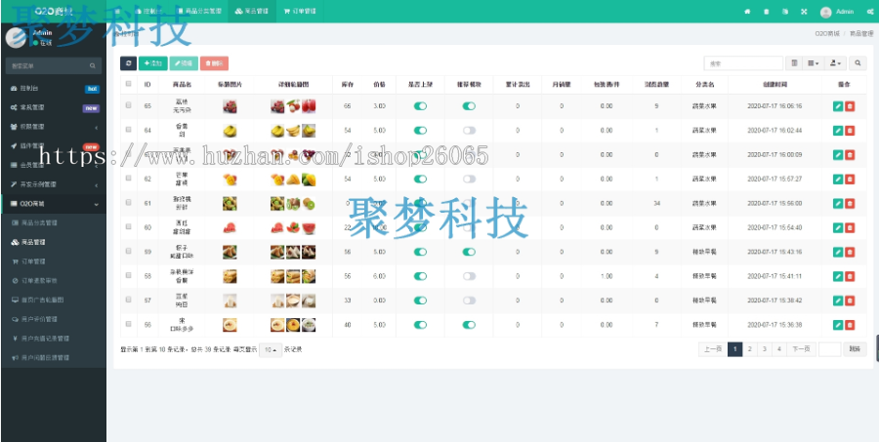Screen dimensions: 879x442
Task: Delete product row ID 60
Action: click(850, 227)
